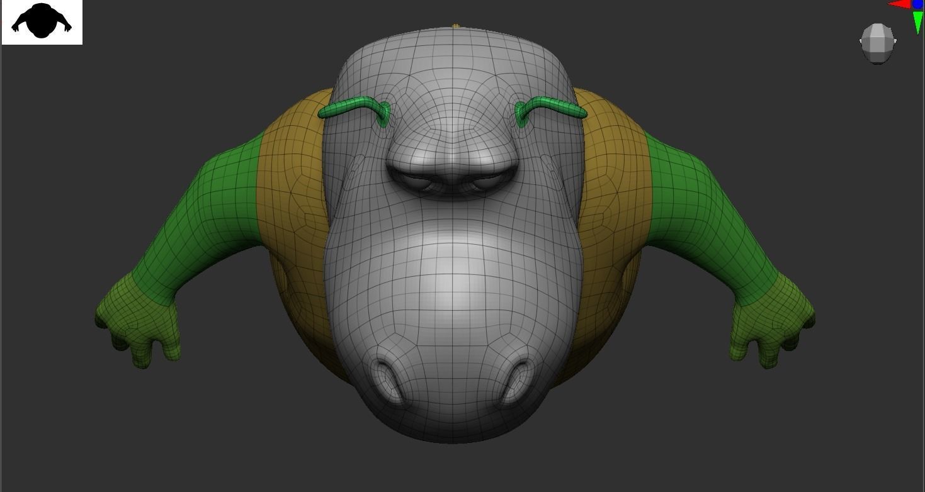Click the red X axis cone
Screen dimensions: 925x492
(899, 4)
